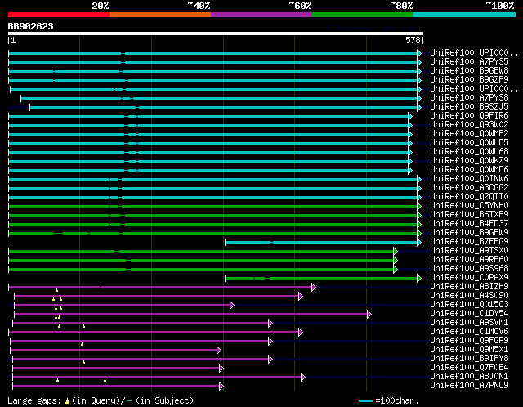Select hit UniRef100_Q9M5X1
The height and width of the screenshot is (407, 523).
[x=469, y=350]
